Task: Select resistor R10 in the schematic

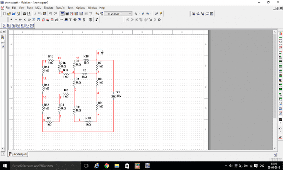Action: pyautogui.click(x=88, y=121)
